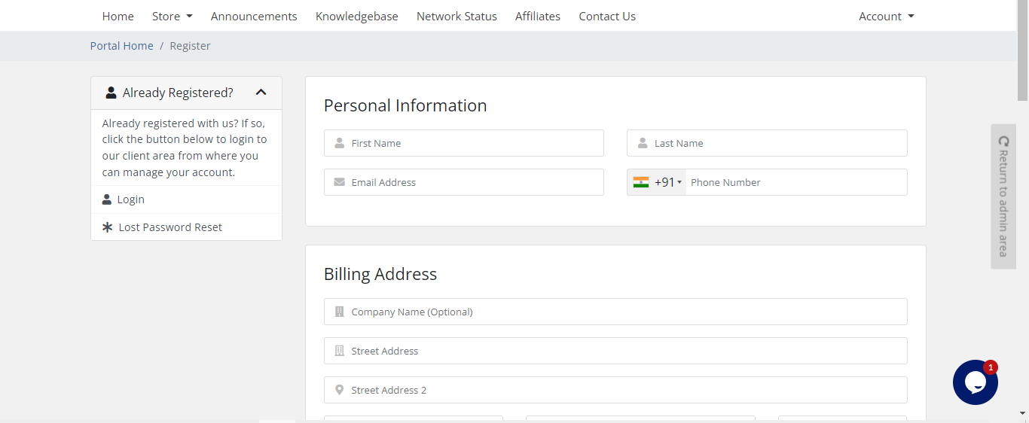Click the asterisk icon for Lost Password Reset
The height and width of the screenshot is (423, 1029).
click(108, 227)
